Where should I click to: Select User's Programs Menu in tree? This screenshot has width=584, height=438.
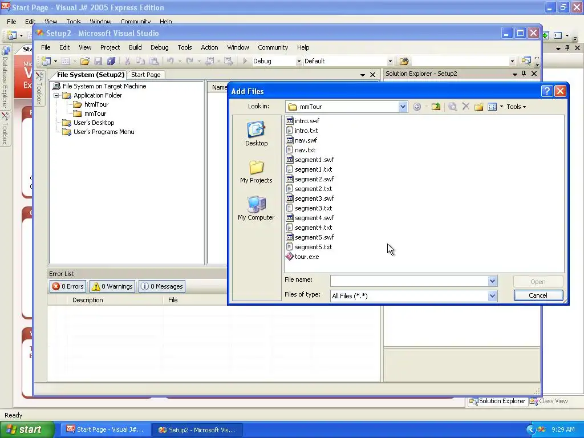click(99, 132)
